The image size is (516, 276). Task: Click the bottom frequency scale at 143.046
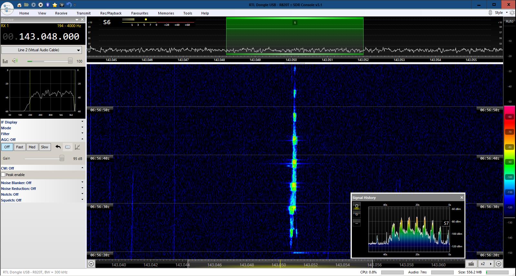214,265
